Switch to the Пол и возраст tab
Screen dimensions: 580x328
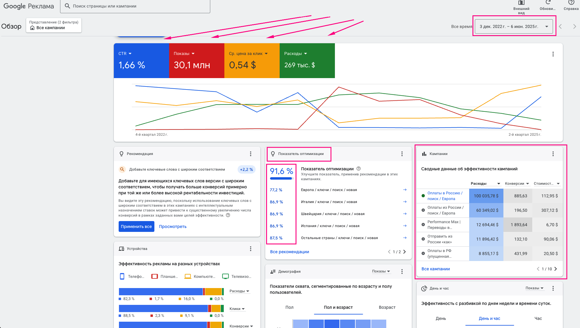pyautogui.click(x=338, y=307)
